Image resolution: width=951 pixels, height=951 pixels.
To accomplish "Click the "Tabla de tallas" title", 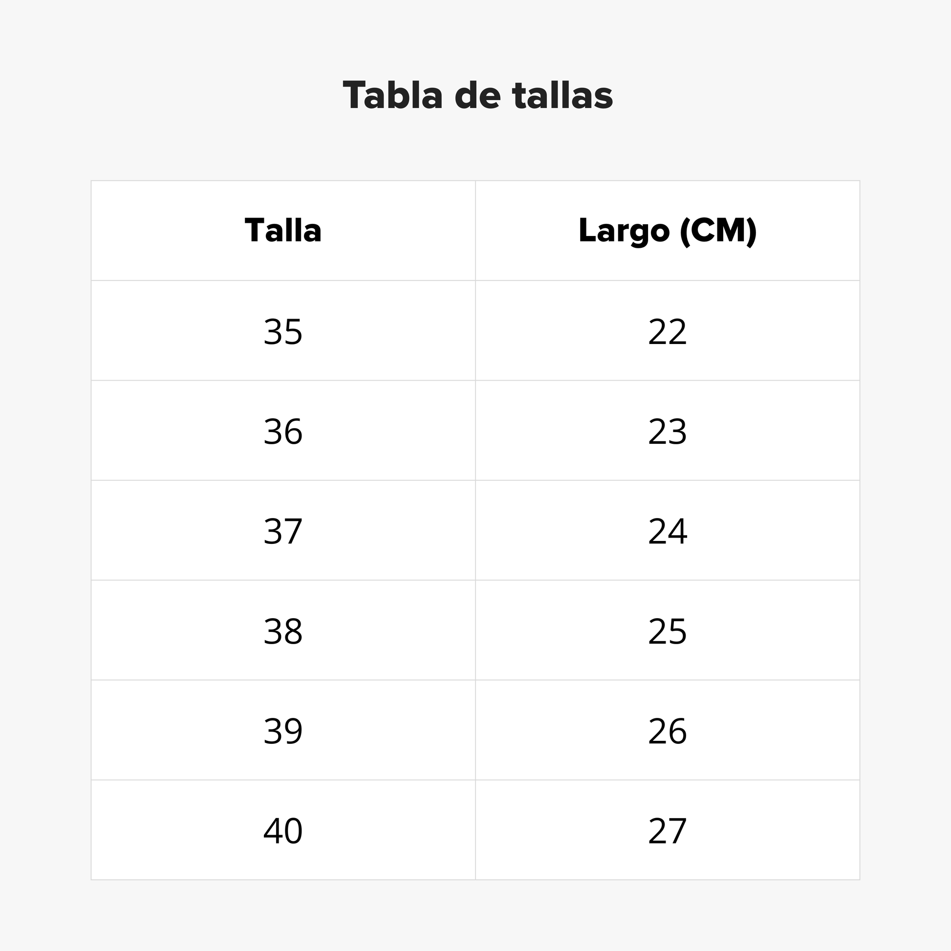I will [x=477, y=95].
